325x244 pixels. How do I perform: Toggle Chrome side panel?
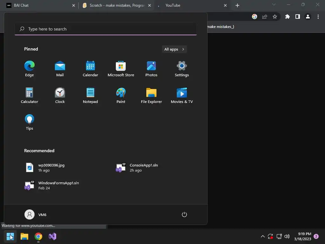click(x=298, y=17)
